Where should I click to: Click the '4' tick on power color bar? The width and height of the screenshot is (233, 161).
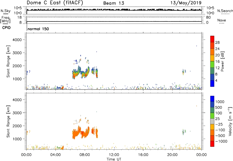(x=216, y=80)
